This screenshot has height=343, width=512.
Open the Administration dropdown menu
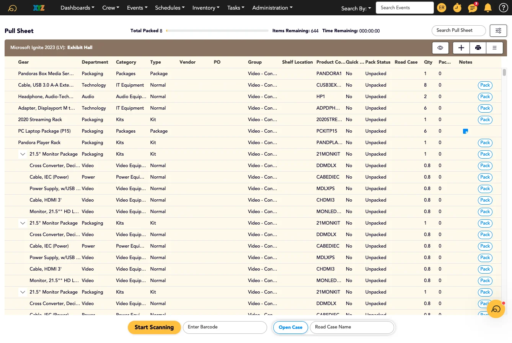tap(272, 8)
